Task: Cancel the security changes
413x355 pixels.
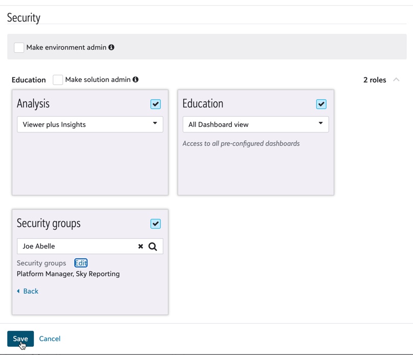Action: pyautogui.click(x=49, y=339)
